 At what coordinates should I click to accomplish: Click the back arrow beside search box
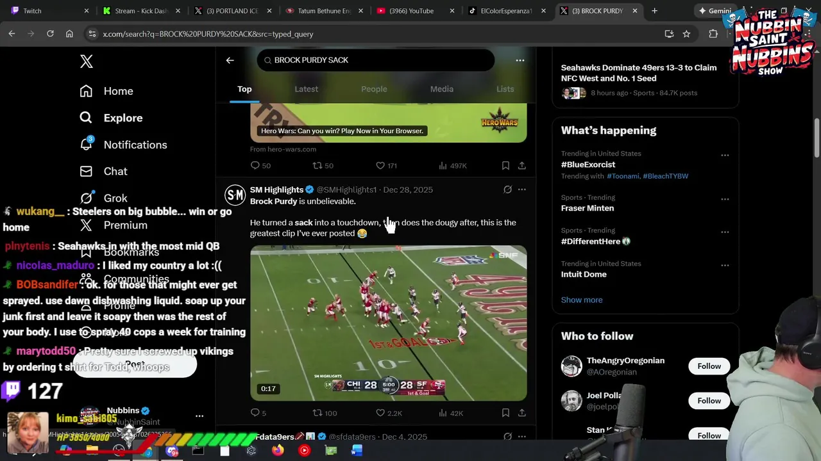pos(230,60)
